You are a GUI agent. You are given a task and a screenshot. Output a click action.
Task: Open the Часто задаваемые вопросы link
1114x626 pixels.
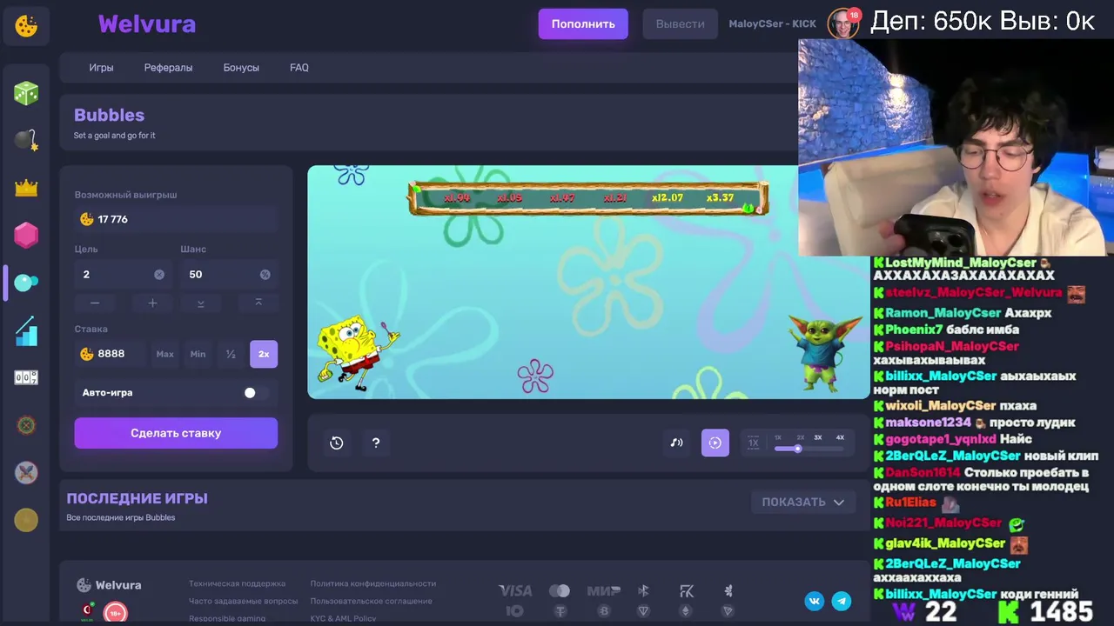coord(243,601)
